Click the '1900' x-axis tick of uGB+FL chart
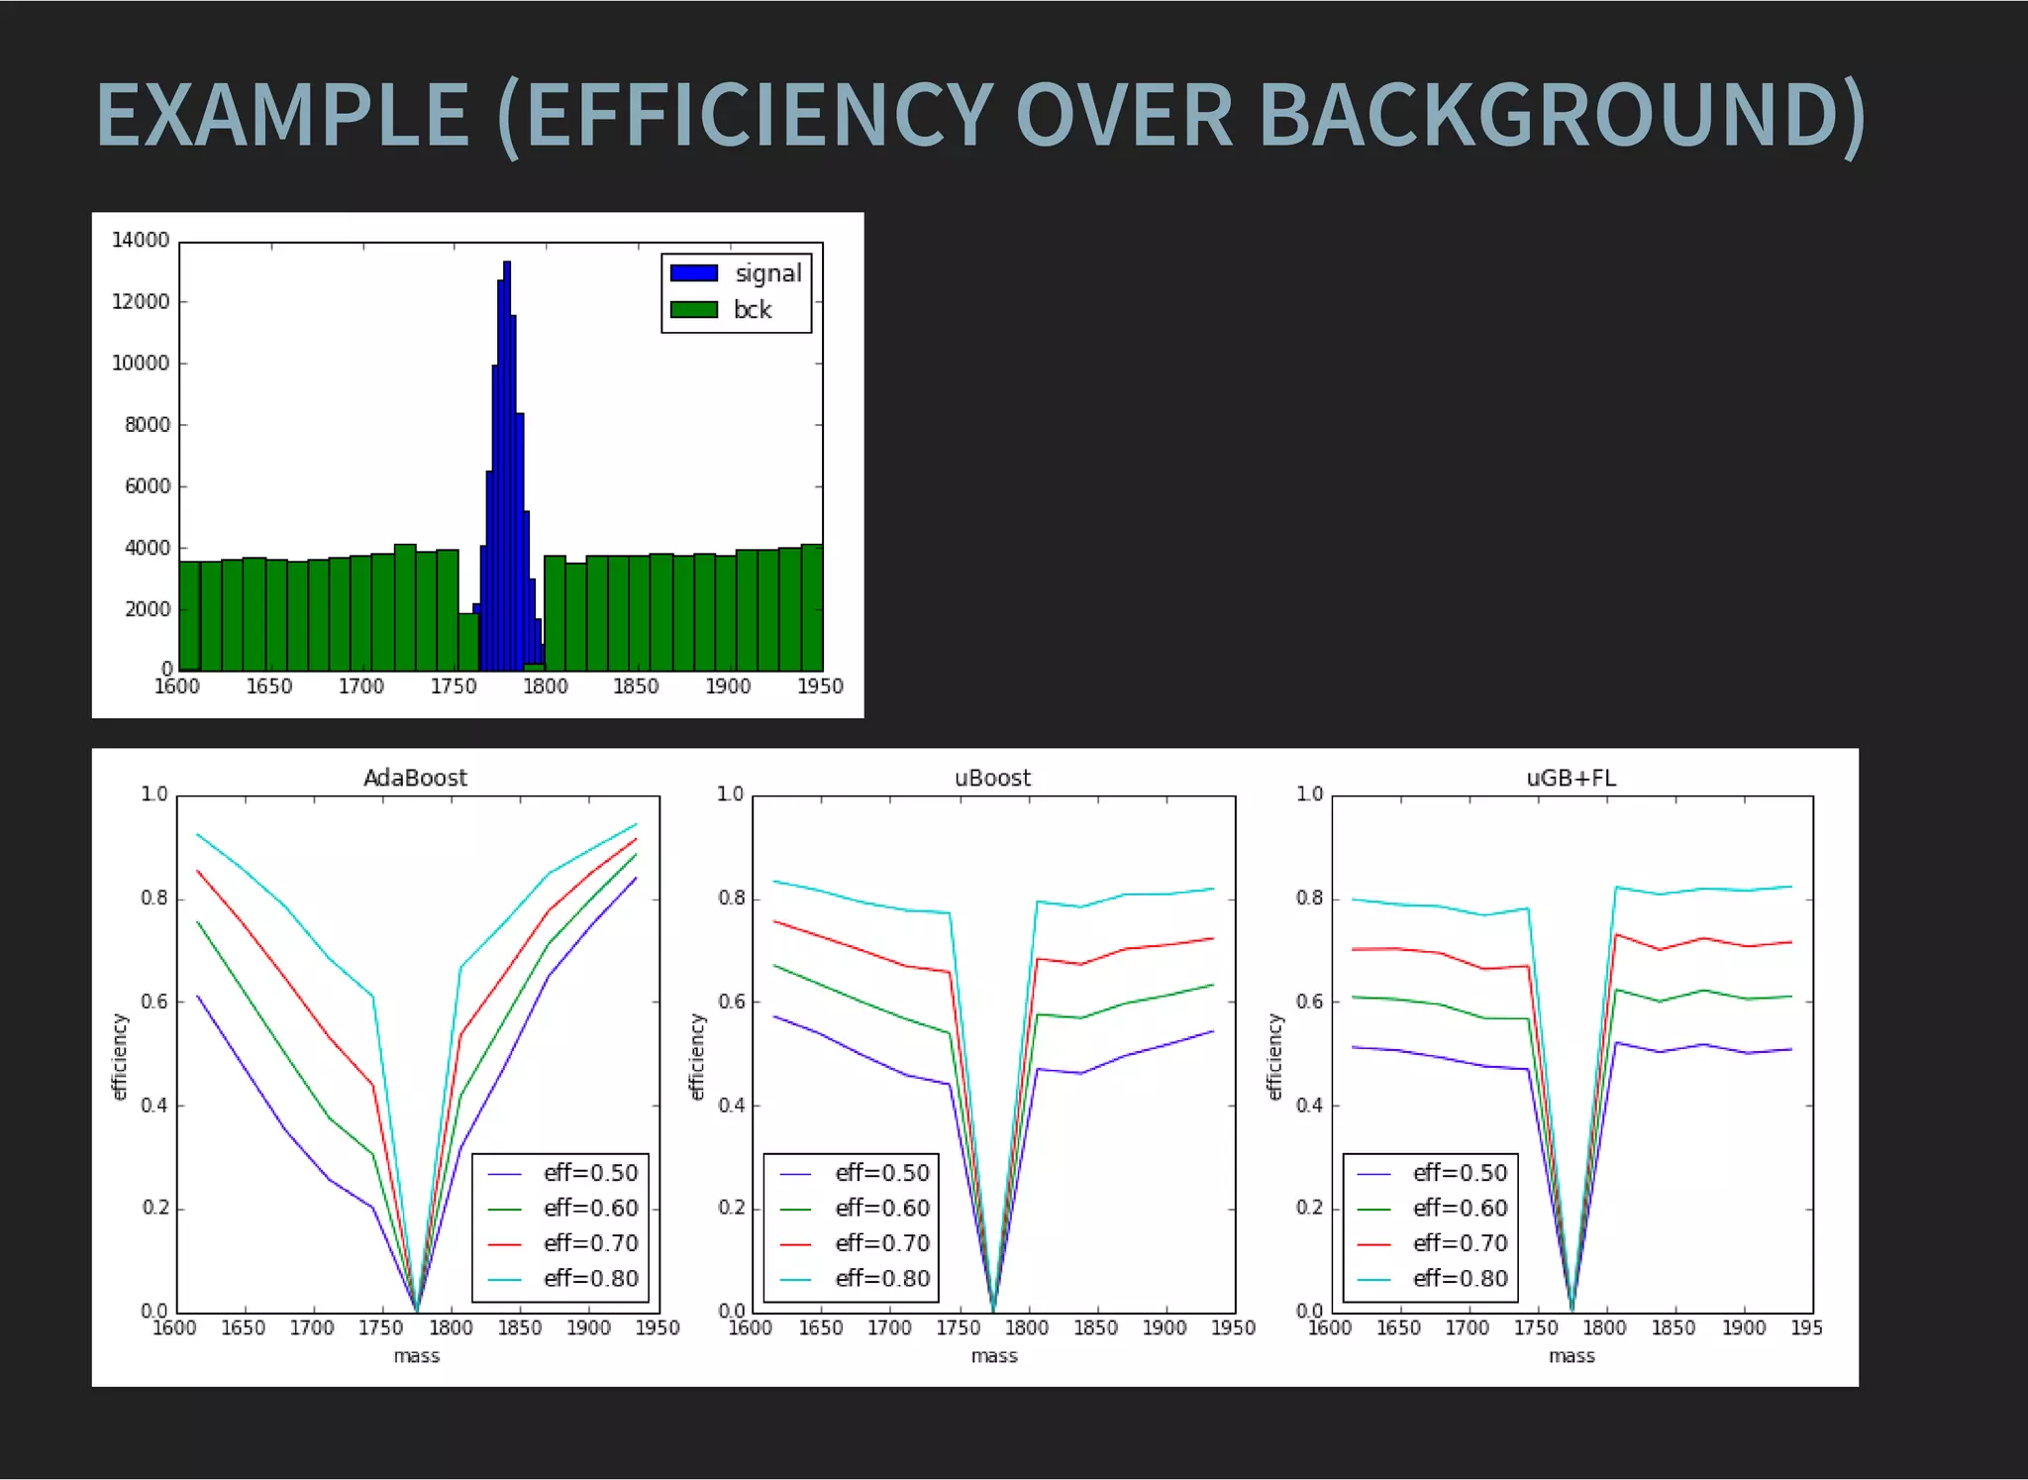Image resolution: width=2028 pixels, height=1480 pixels. click(1744, 1328)
